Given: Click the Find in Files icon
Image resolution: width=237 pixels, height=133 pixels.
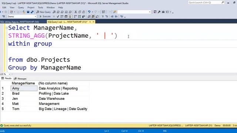Looking at the screenshot, I should [115, 12].
